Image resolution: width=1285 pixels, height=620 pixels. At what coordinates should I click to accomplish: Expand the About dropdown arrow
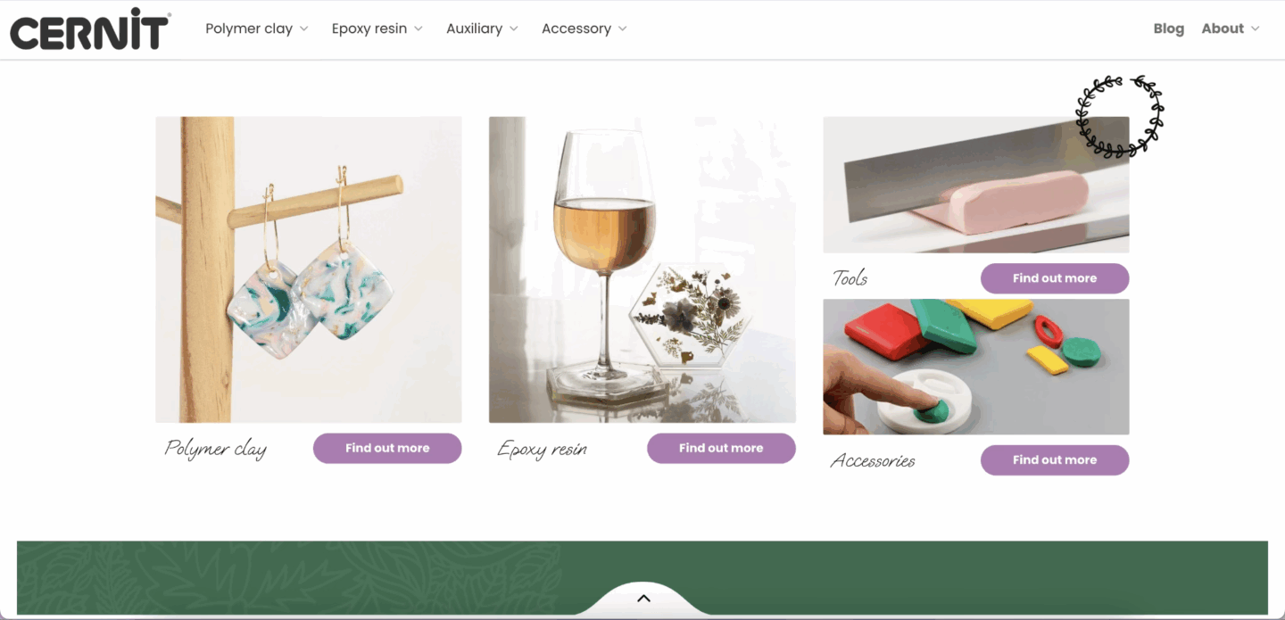click(x=1256, y=29)
